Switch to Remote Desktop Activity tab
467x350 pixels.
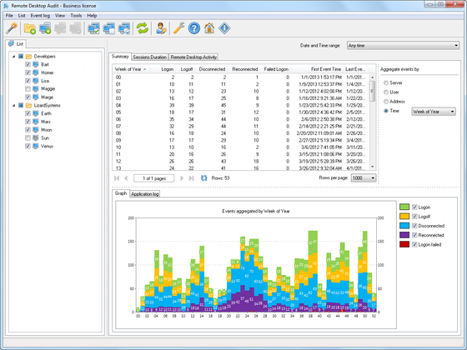pos(193,57)
